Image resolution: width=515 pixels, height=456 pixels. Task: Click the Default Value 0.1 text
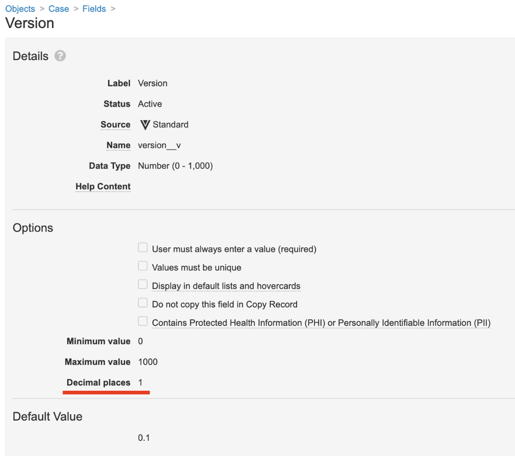click(x=144, y=438)
